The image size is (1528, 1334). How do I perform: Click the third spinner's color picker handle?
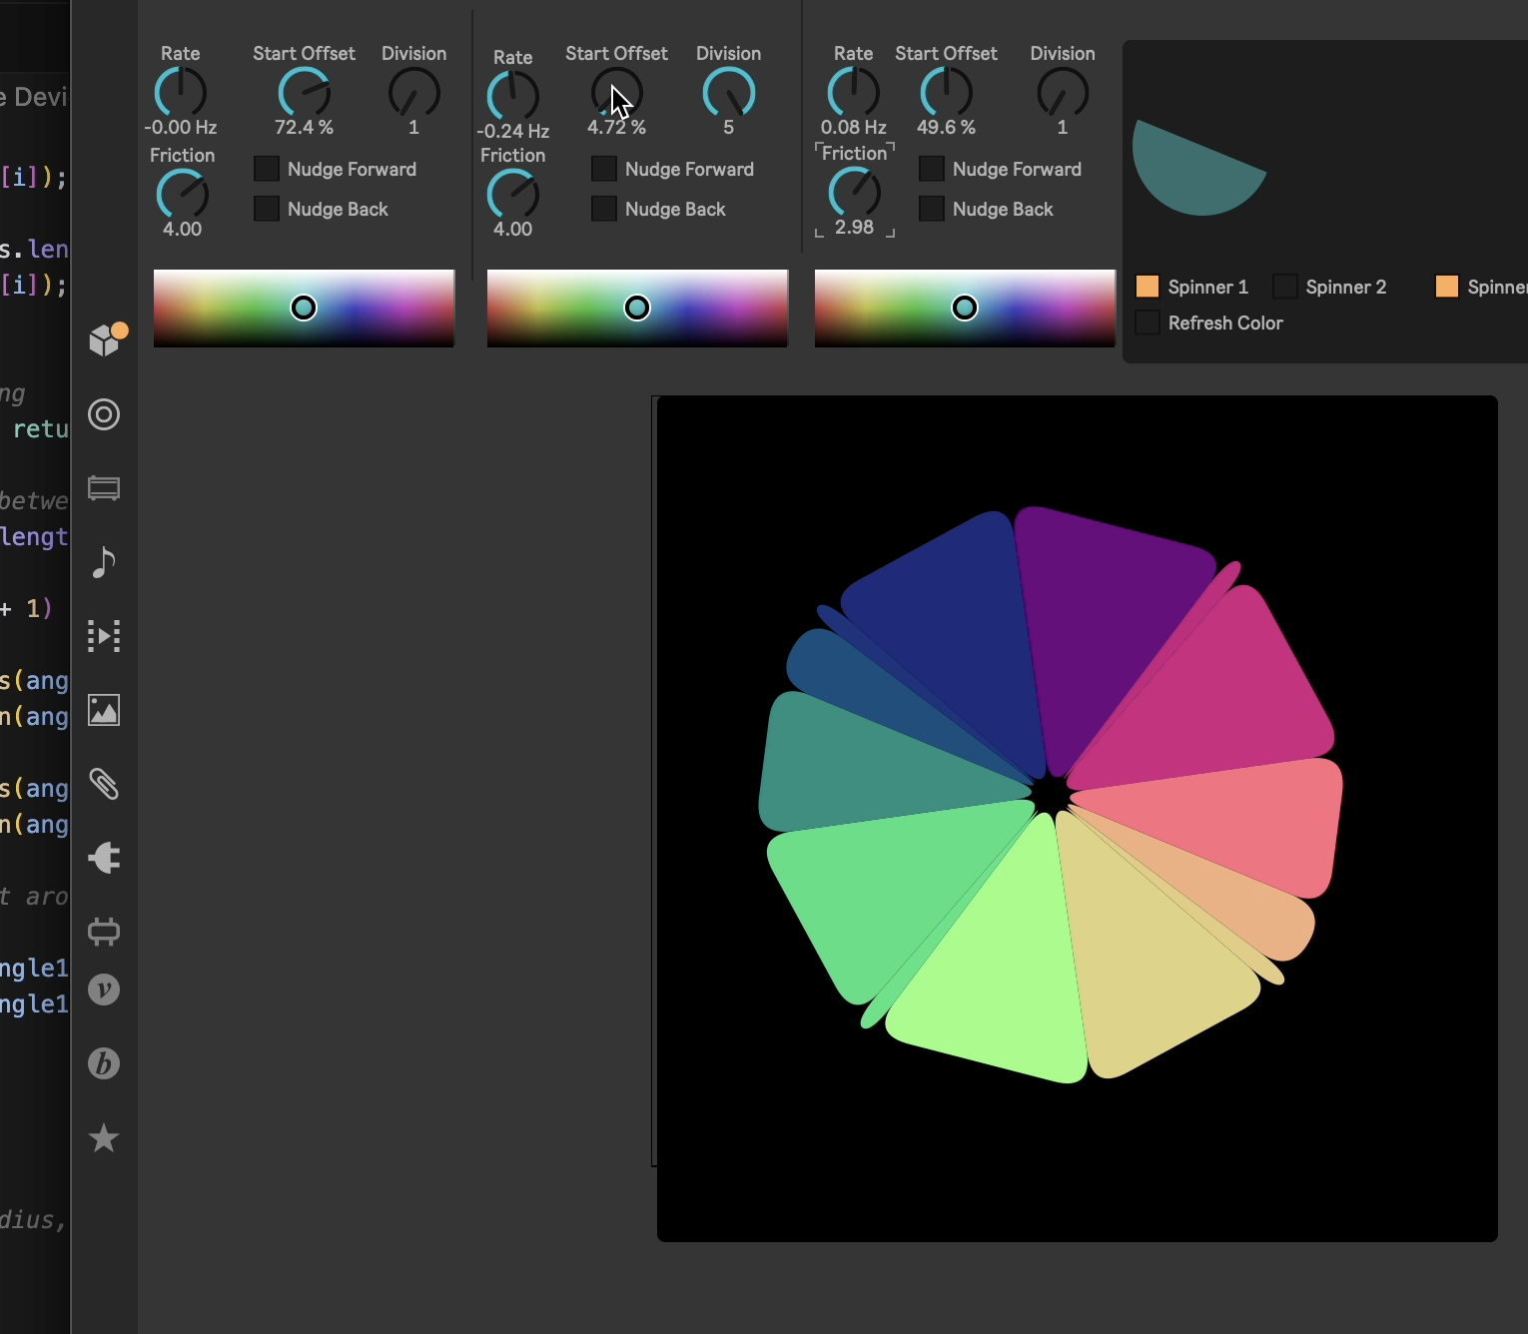pyautogui.click(x=965, y=308)
